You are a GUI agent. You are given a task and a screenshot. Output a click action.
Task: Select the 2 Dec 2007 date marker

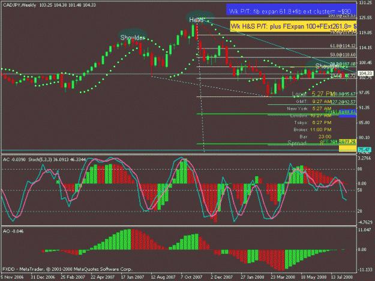(x=221, y=277)
